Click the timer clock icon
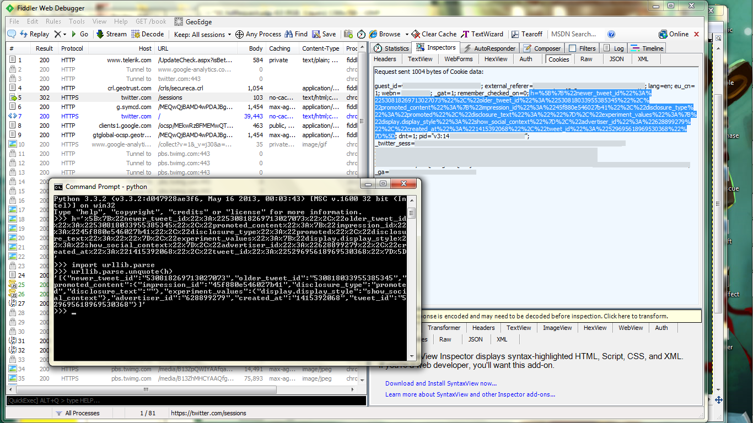This screenshot has width=753, height=423. point(361,34)
